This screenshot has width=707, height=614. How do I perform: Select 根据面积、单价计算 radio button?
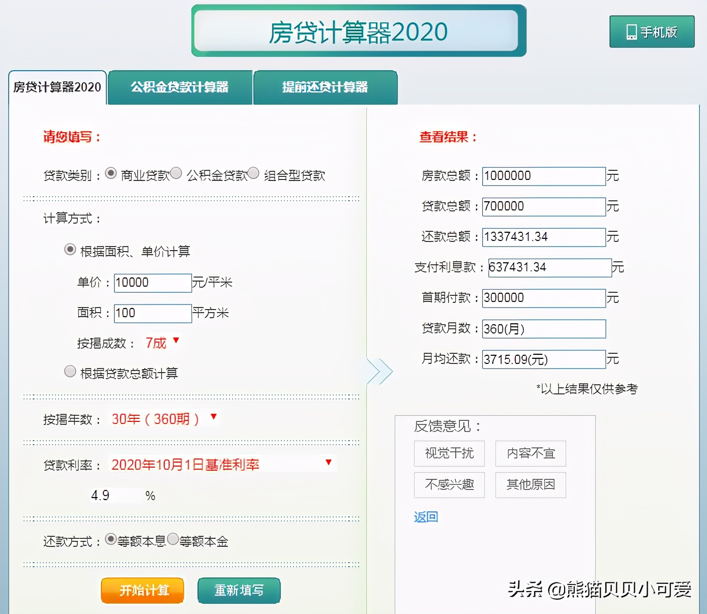(x=70, y=250)
